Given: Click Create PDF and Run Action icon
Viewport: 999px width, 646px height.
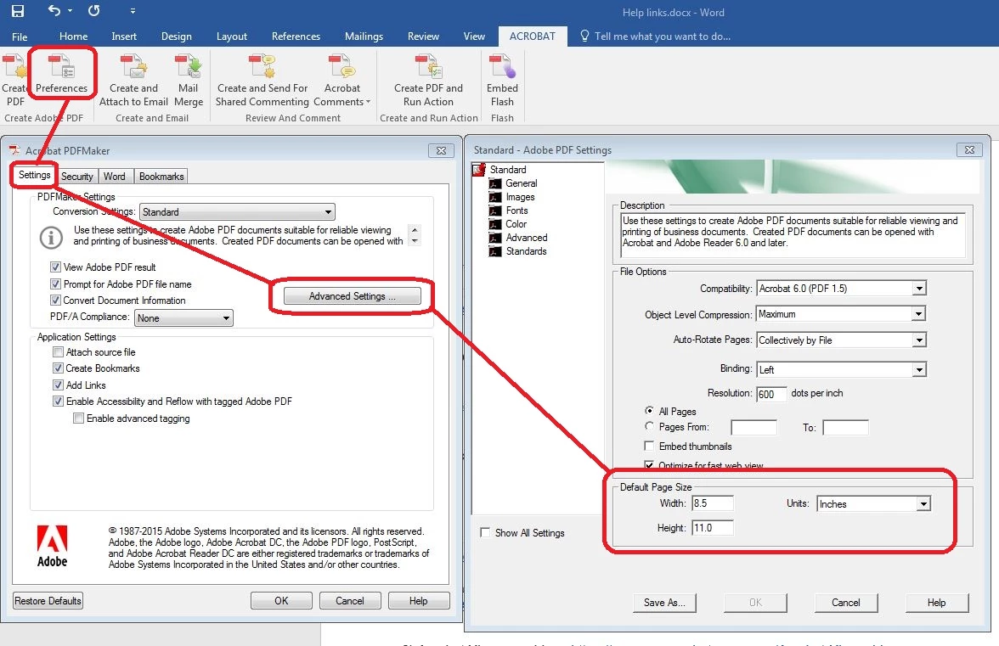Looking at the screenshot, I should [428, 67].
